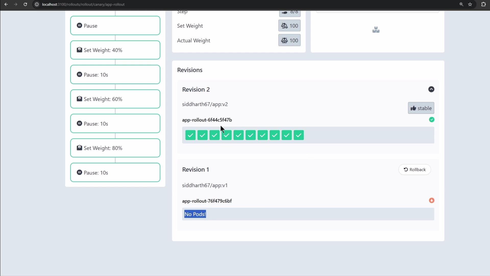Click the Actual Weight 100 badge
Viewport: 490px width, 276px height.
(x=289, y=40)
